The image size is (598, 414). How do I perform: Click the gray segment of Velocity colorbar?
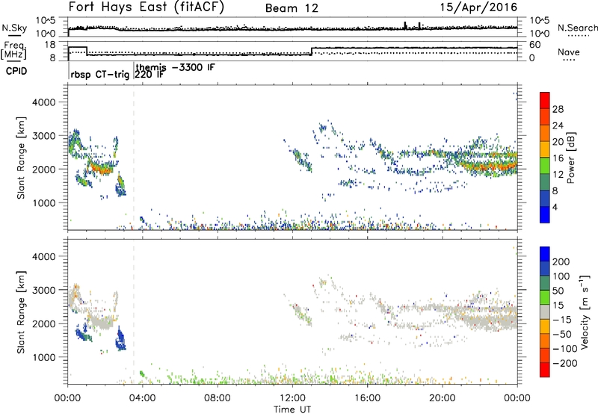pos(545,312)
